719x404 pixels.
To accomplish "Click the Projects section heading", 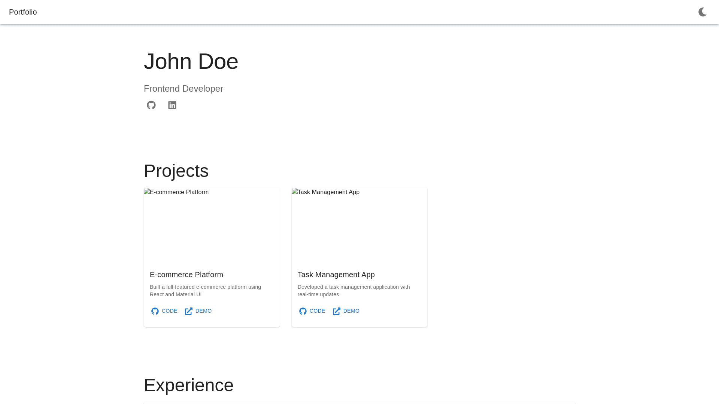I will (x=176, y=171).
